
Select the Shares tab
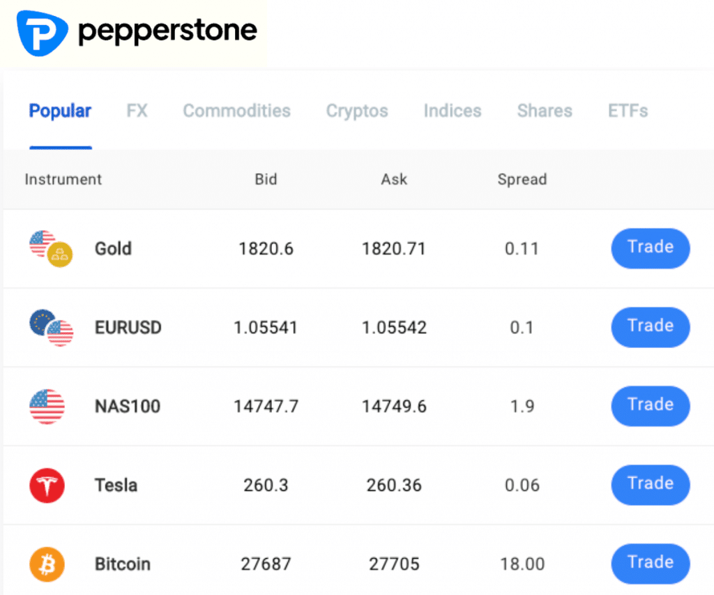pyautogui.click(x=545, y=111)
